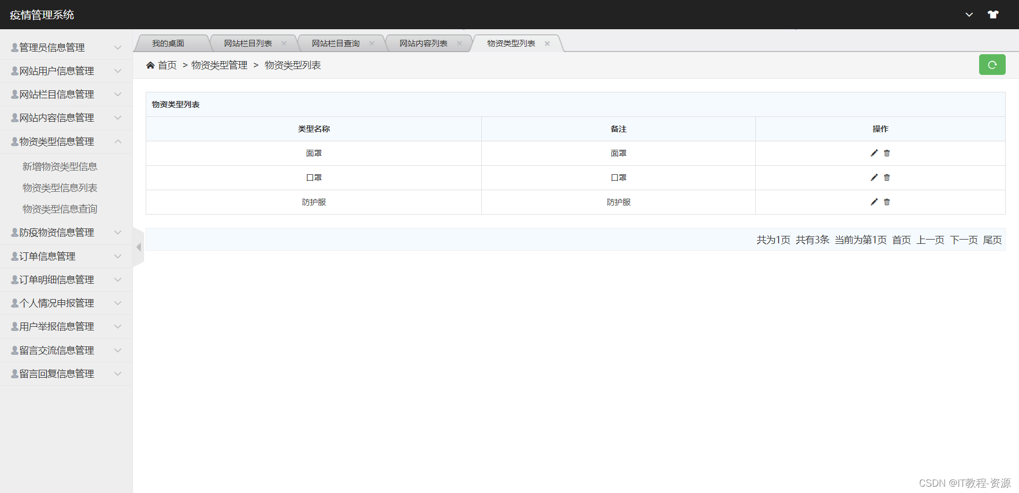Open the top-right header dropdown arrow
1019x493 pixels.
(969, 14)
